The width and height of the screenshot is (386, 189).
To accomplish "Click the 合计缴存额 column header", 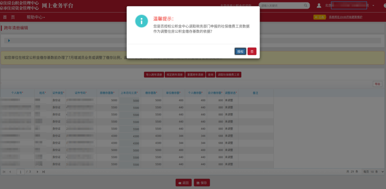I will (216, 93).
